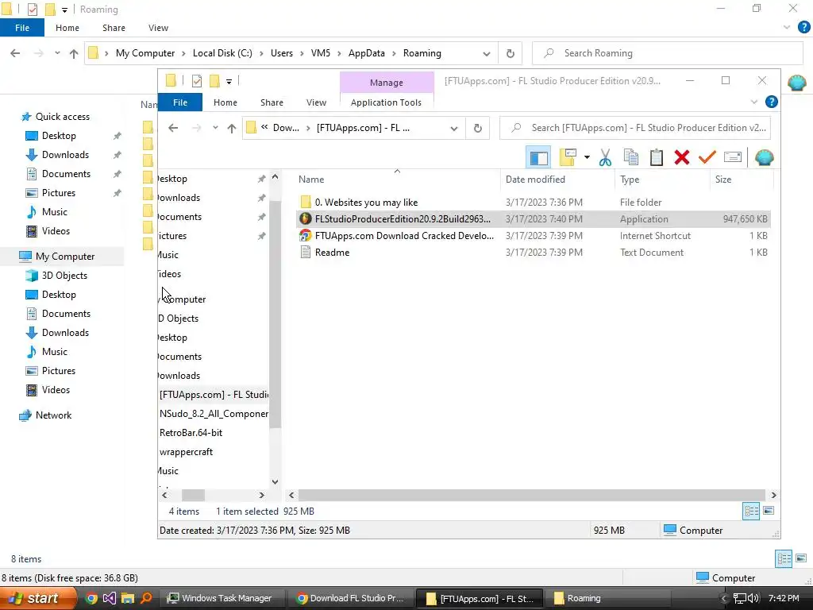Toggle the navigation pane toolbar button
Viewport: 813px width, 610px height.
pos(538,158)
